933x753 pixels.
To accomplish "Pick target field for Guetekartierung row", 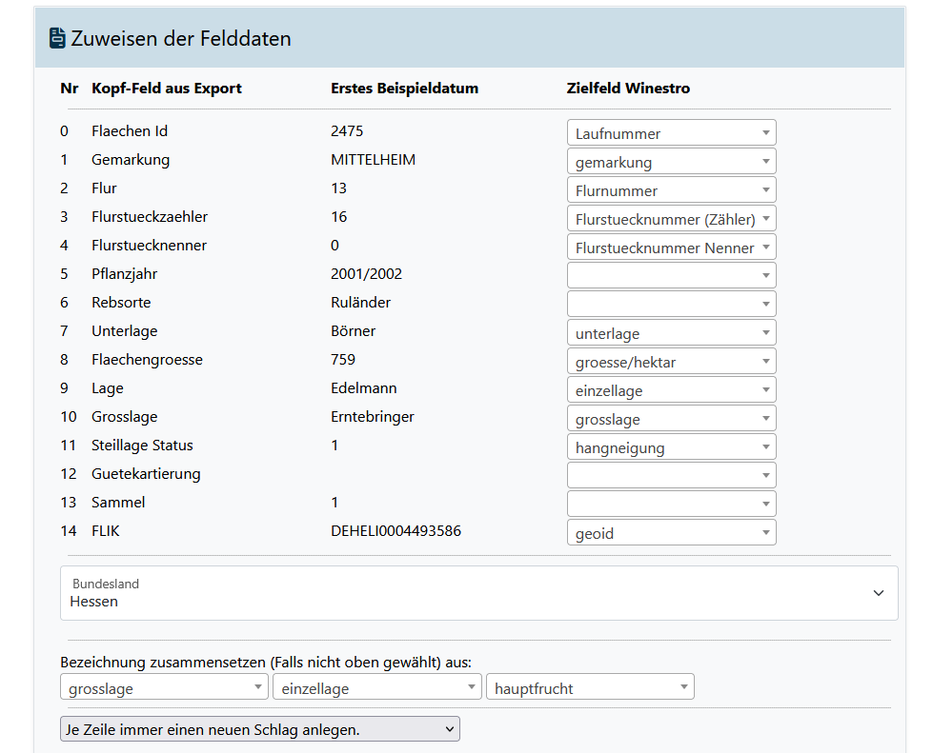I will (671, 476).
